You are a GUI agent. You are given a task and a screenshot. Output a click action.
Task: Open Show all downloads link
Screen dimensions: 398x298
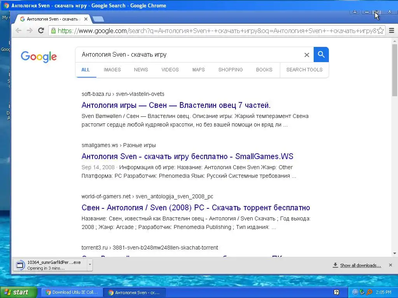(x=360, y=265)
